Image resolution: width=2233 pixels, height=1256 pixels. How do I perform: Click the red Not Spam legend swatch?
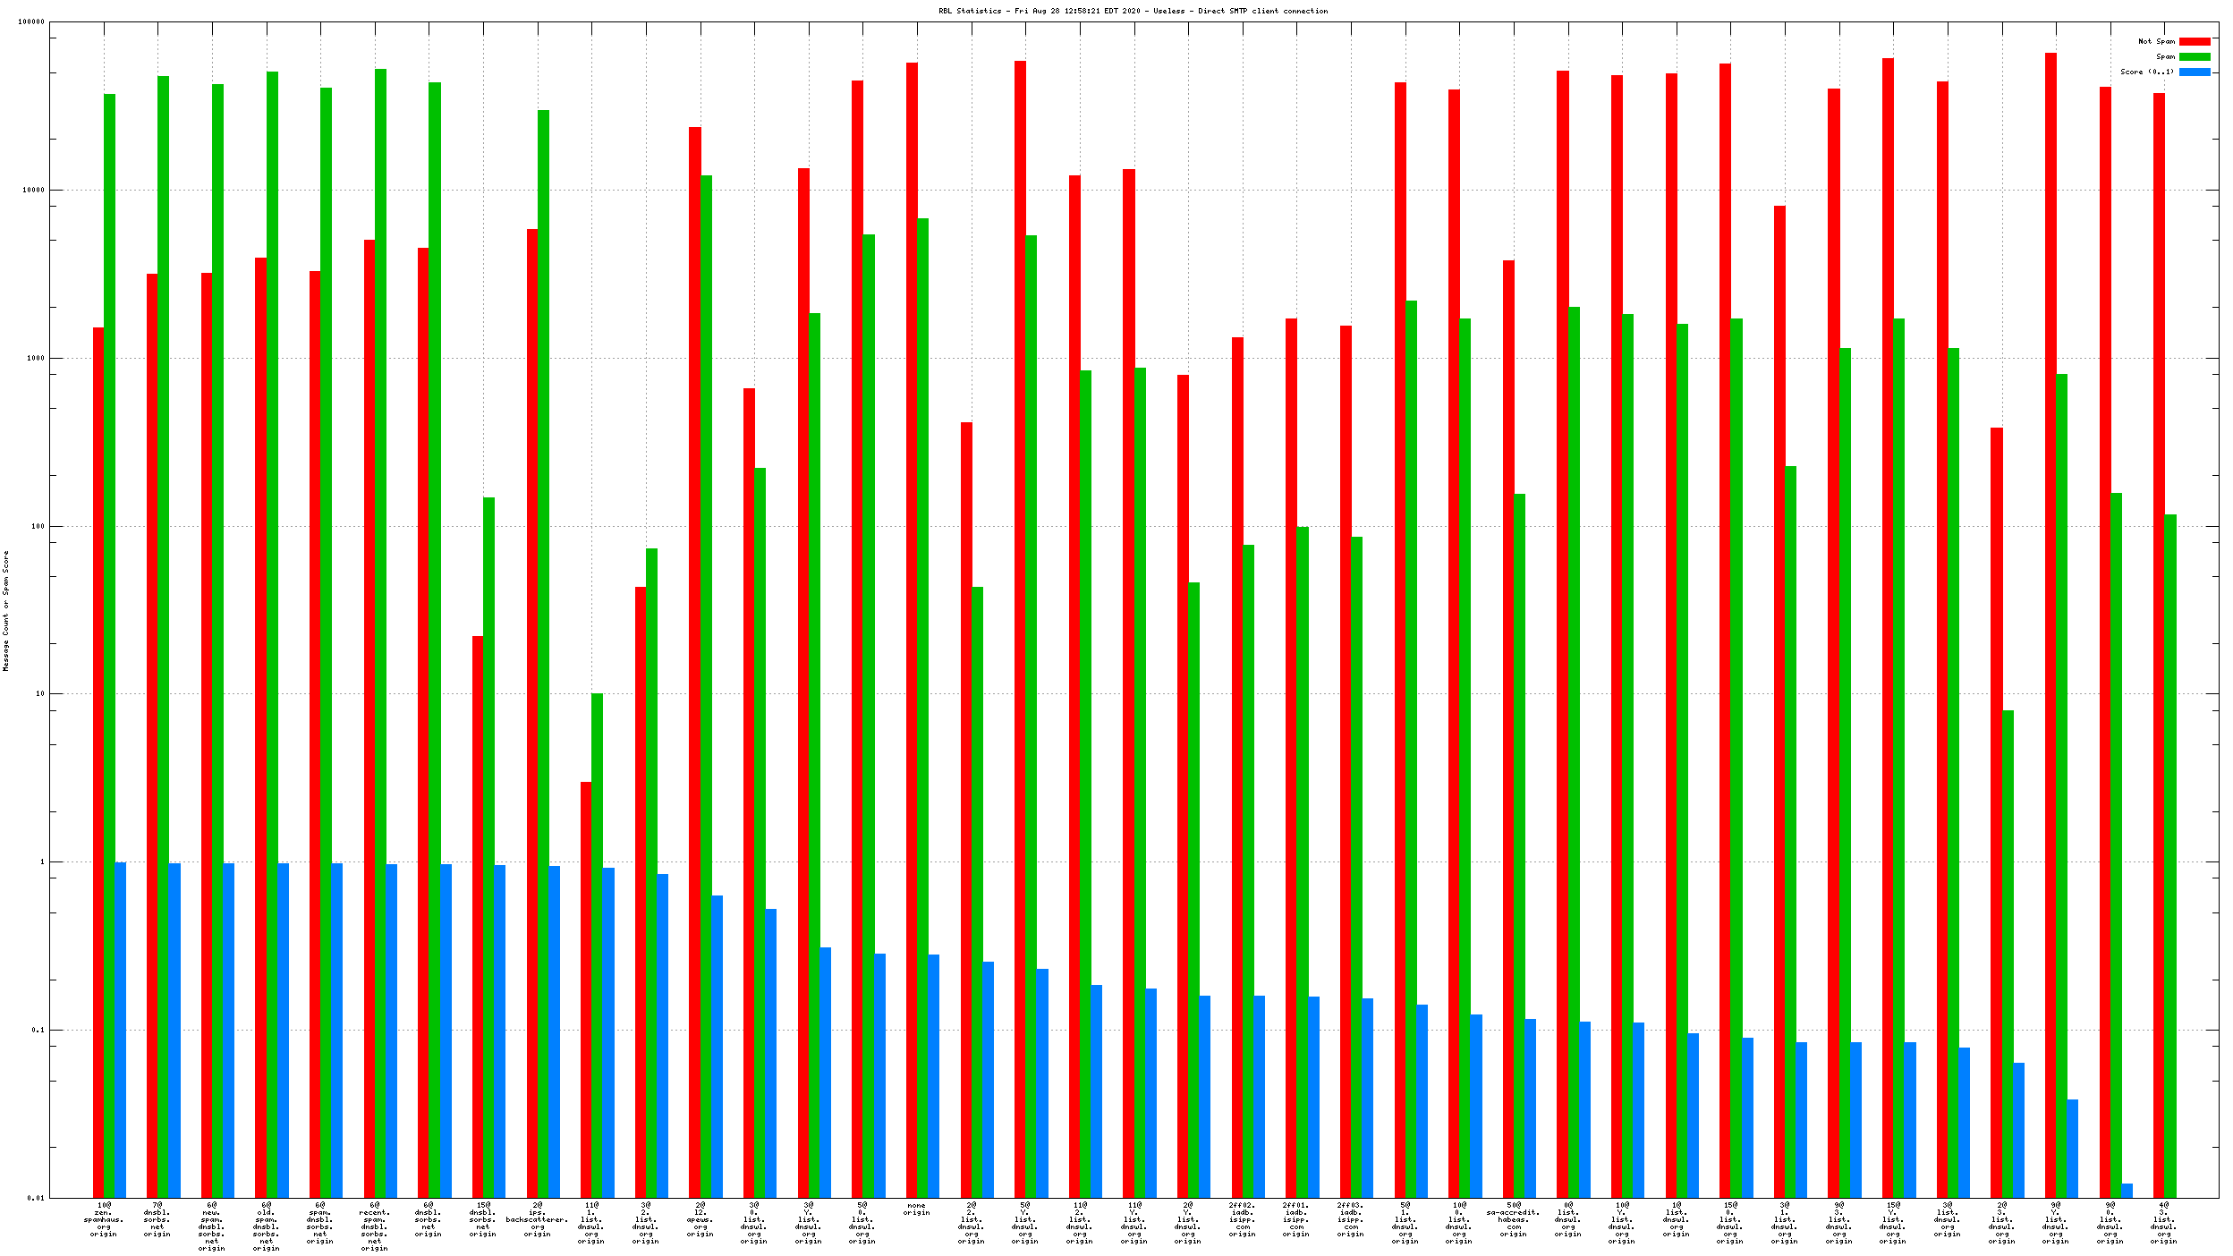point(2194,41)
